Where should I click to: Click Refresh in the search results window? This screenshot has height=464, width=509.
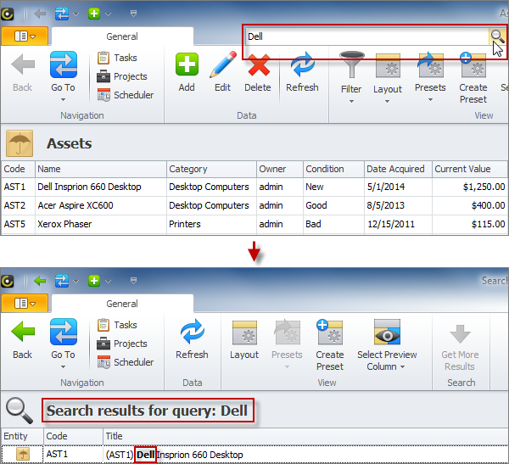coord(193,339)
